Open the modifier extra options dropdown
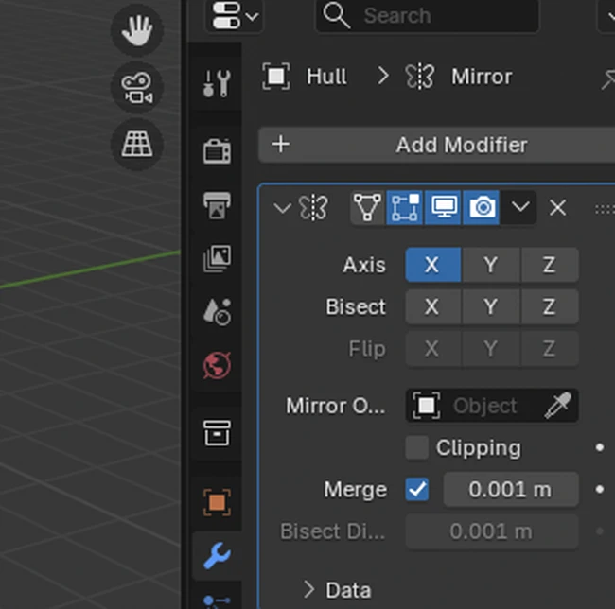The image size is (615, 609). pyautogui.click(x=519, y=207)
